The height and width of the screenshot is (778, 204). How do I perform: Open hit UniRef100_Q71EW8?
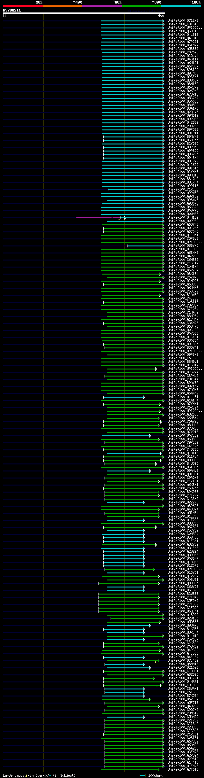point(183,21)
